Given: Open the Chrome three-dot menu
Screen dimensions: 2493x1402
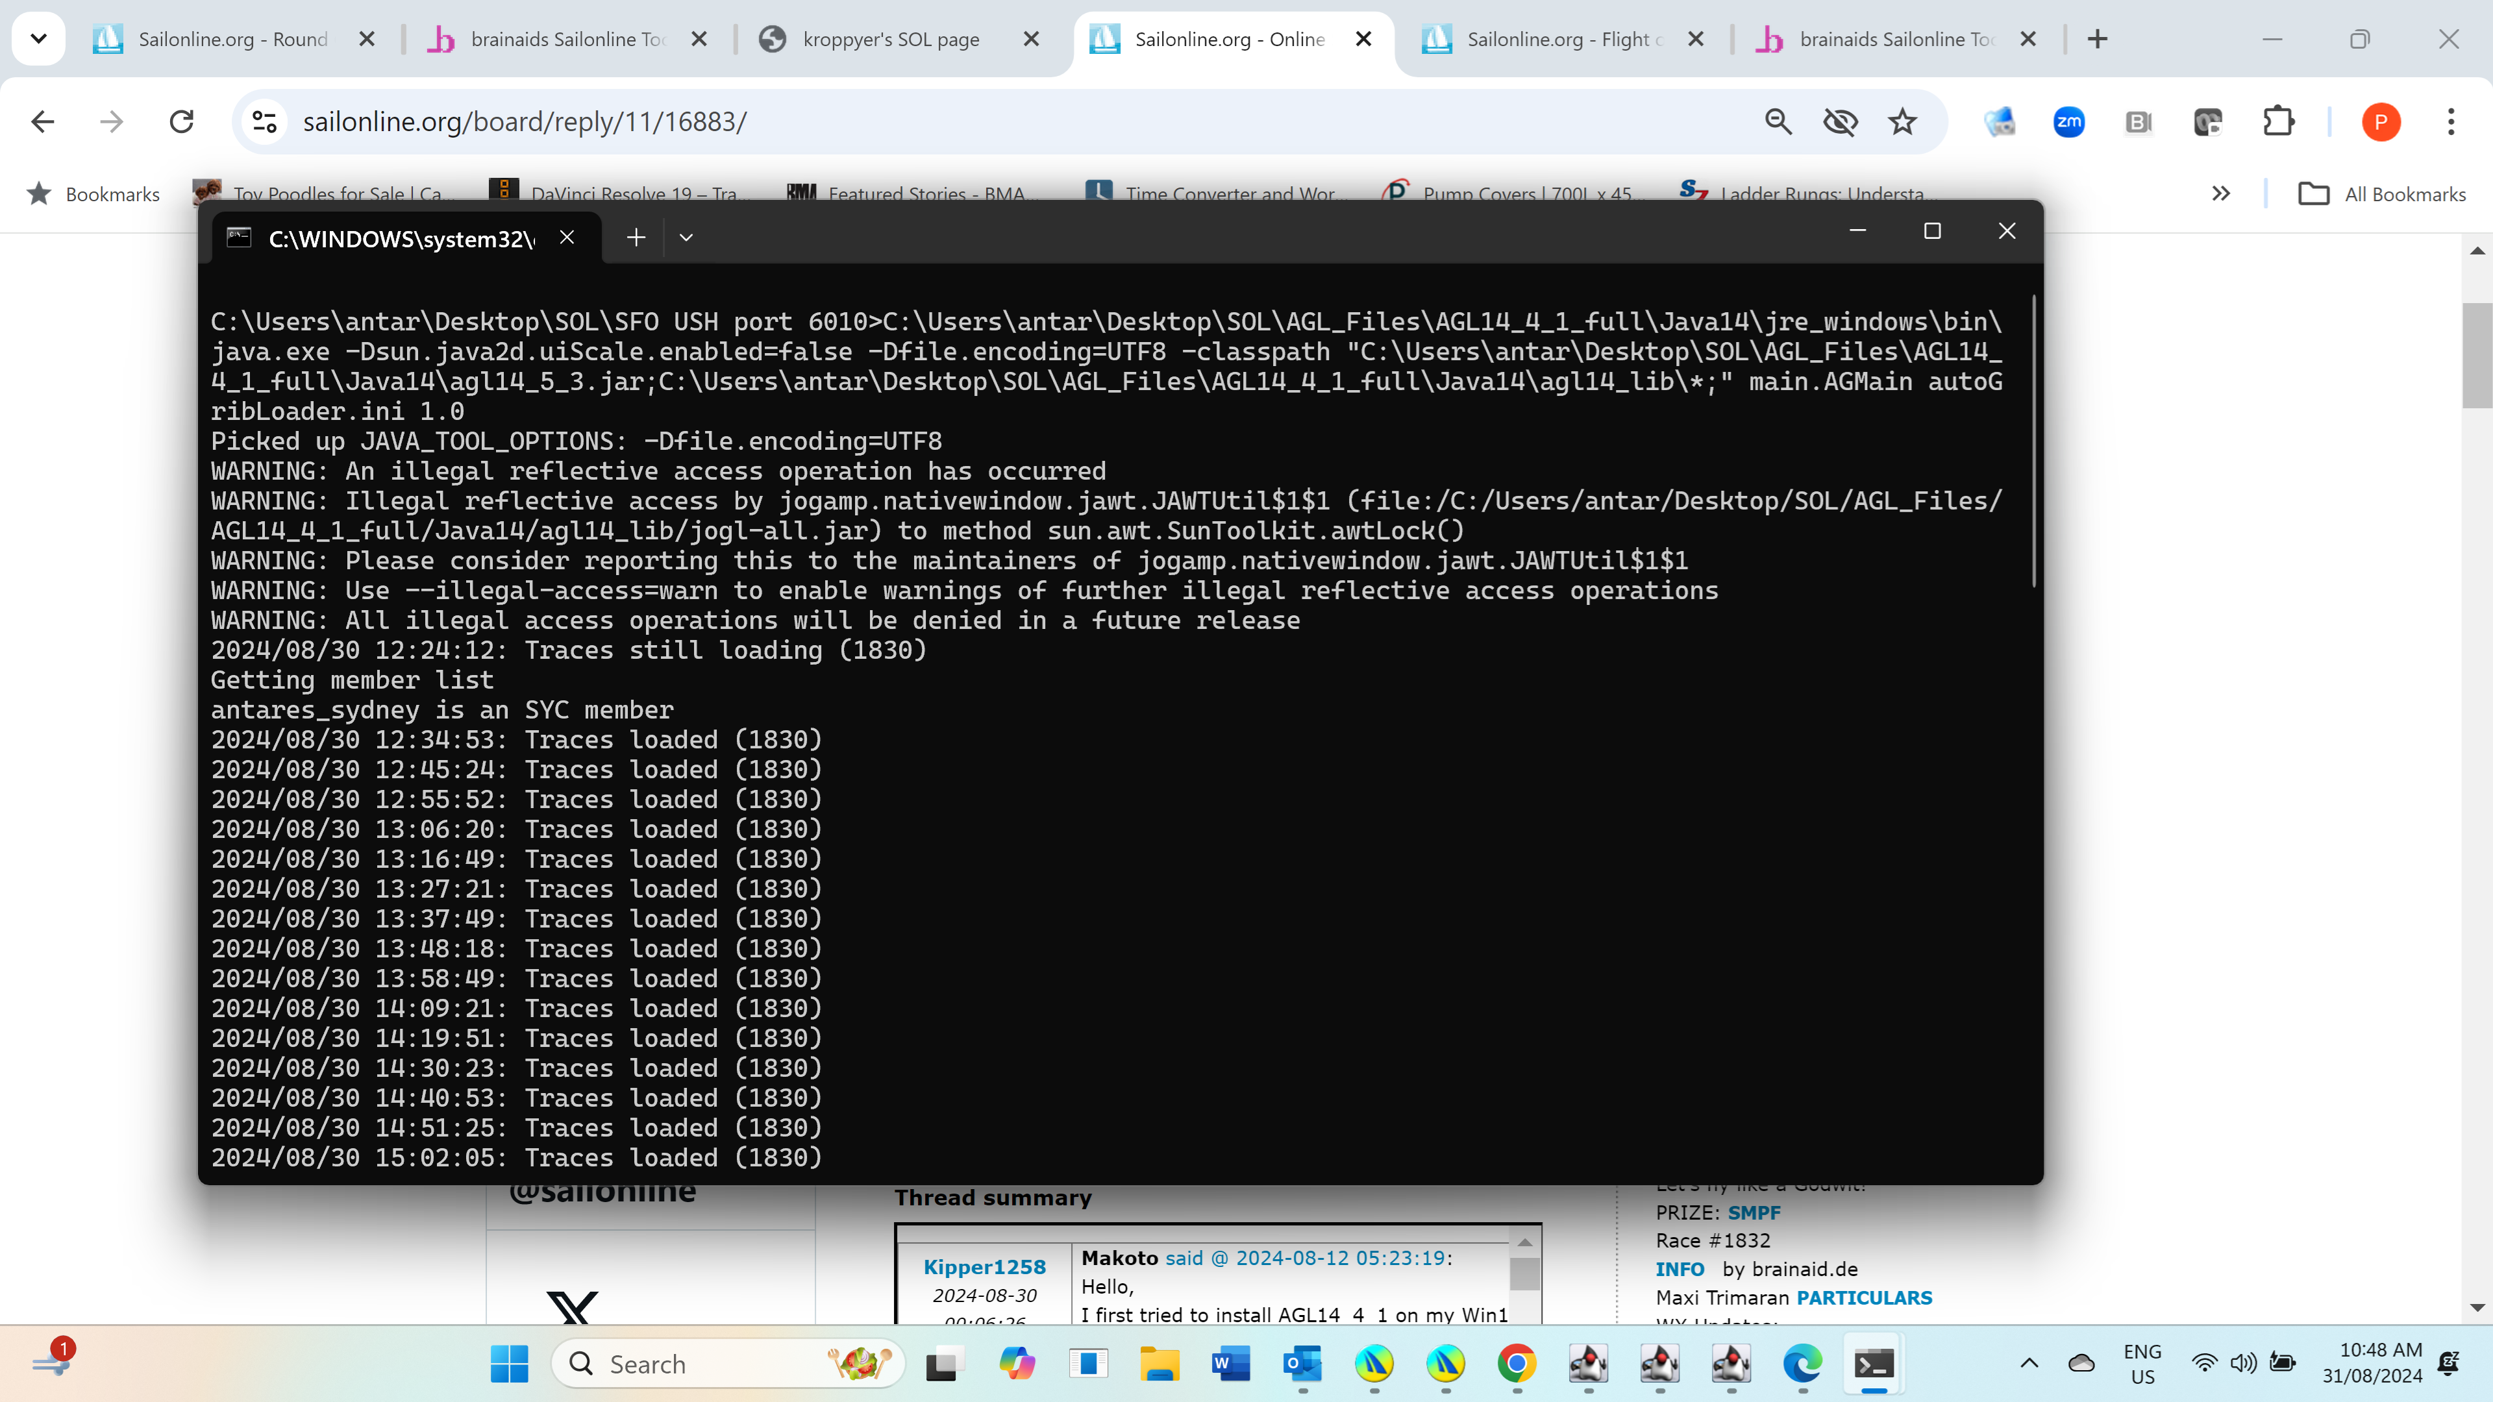Looking at the screenshot, I should (2450, 122).
